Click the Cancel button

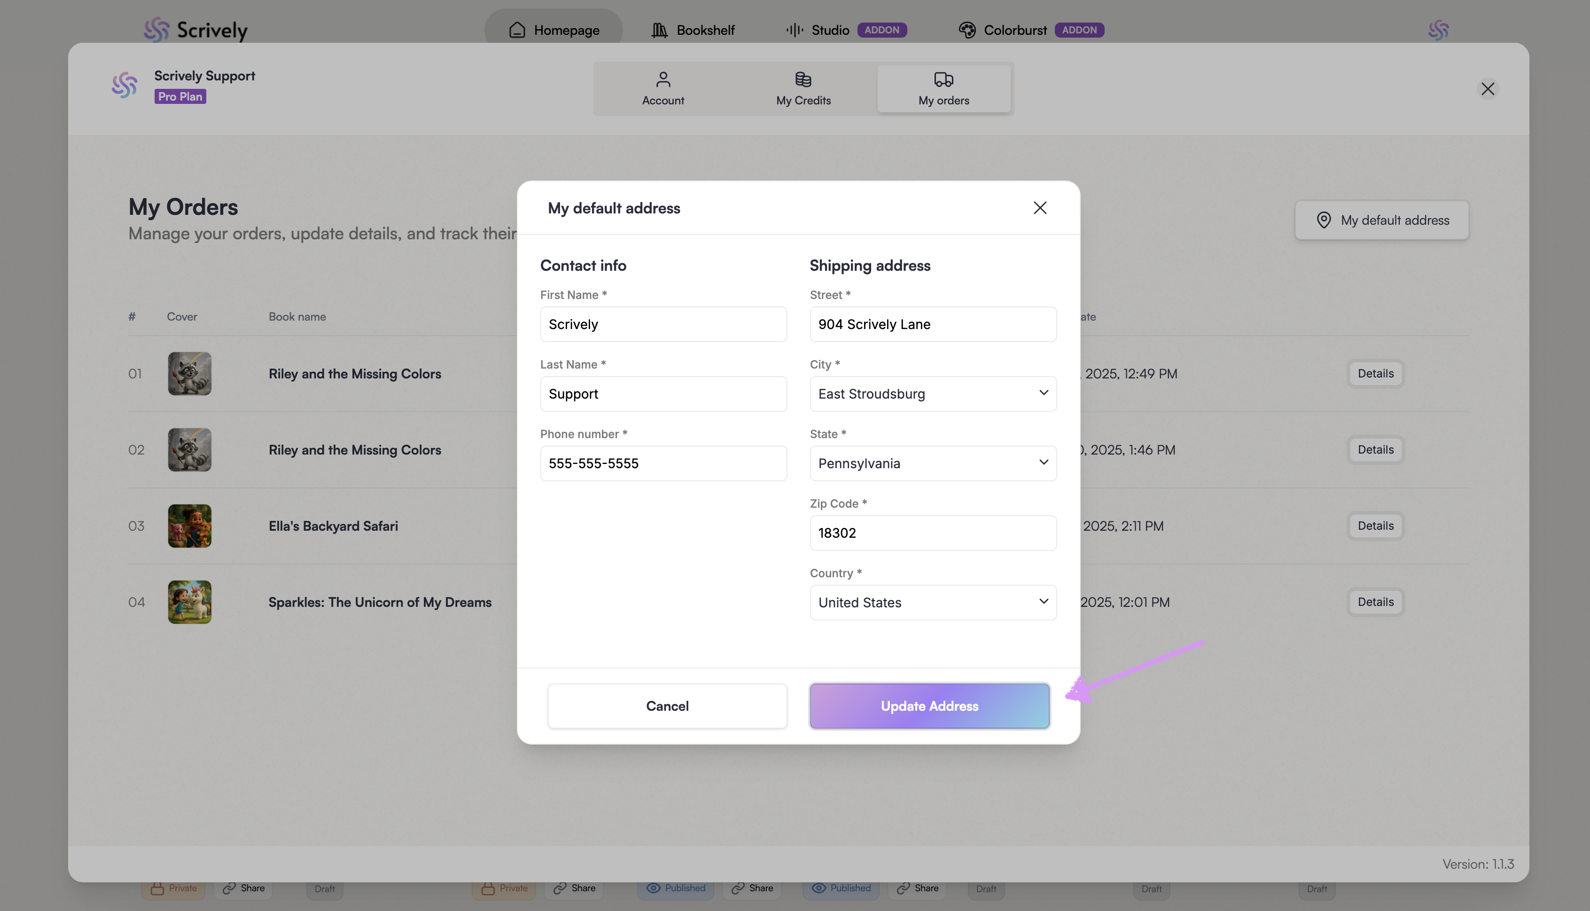(667, 706)
